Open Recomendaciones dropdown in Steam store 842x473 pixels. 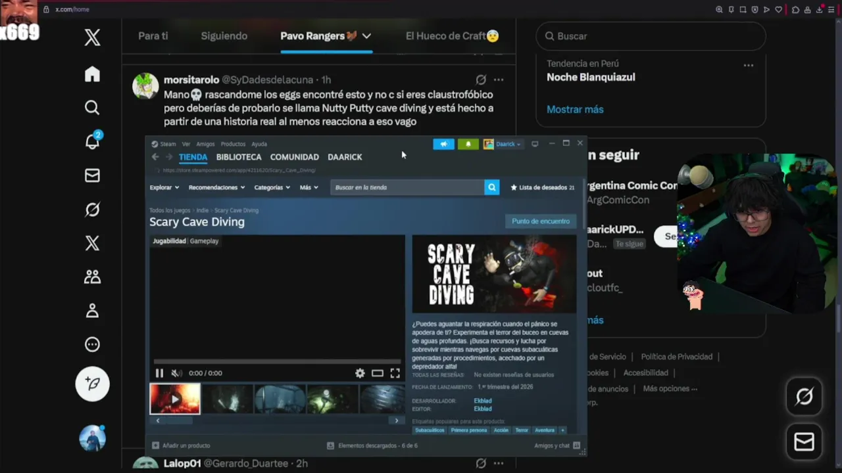point(216,187)
